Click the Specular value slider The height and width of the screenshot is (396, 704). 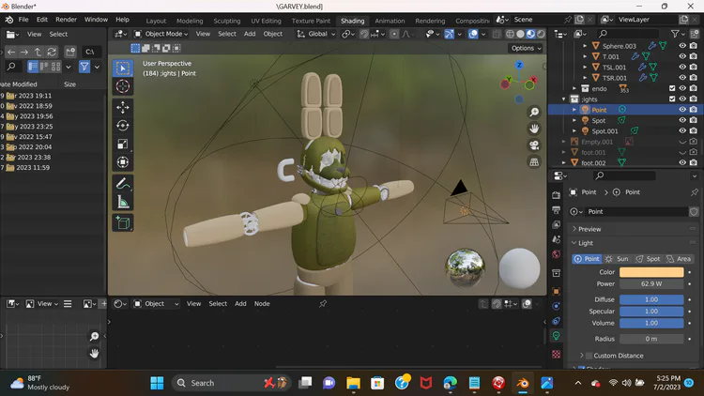click(651, 312)
